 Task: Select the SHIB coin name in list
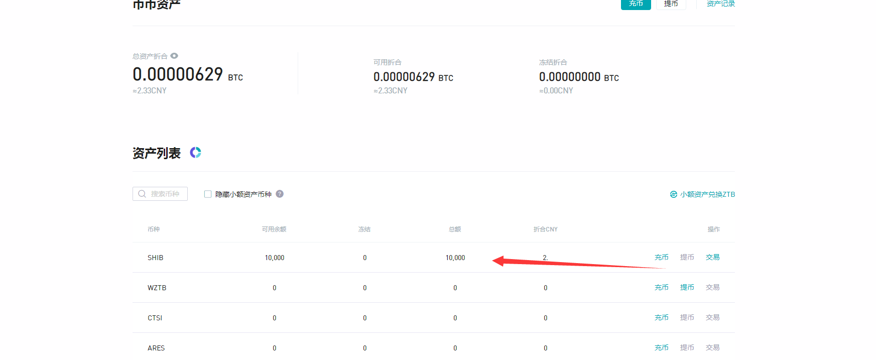155,258
